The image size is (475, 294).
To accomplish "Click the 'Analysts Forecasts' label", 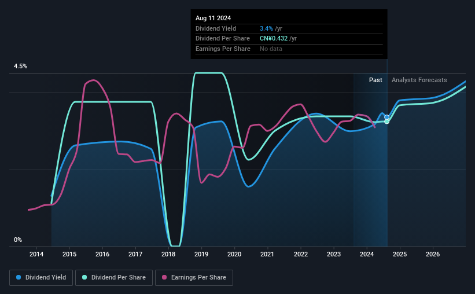I will click(419, 80).
